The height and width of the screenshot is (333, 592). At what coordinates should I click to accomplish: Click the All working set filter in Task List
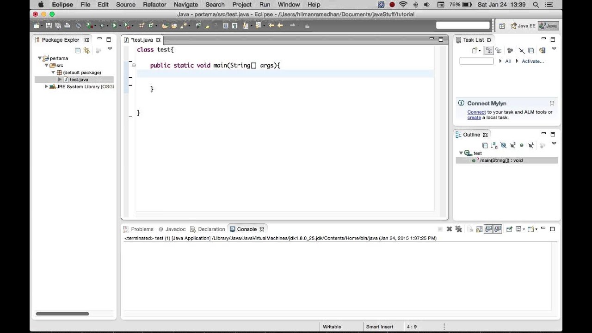tap(508, 61)
